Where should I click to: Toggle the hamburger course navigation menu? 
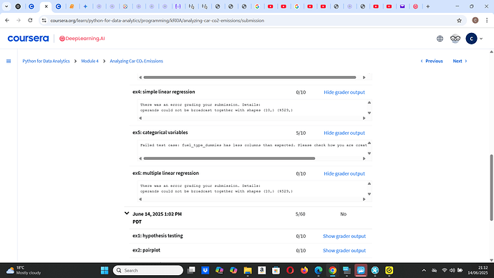[x=9, y=61]
